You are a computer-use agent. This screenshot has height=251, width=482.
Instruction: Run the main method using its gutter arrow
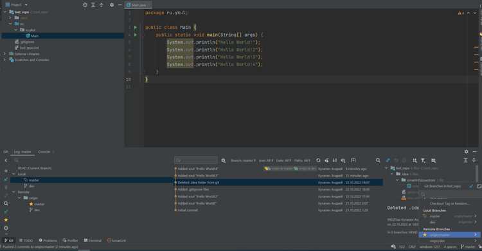(x=135, y=35)
